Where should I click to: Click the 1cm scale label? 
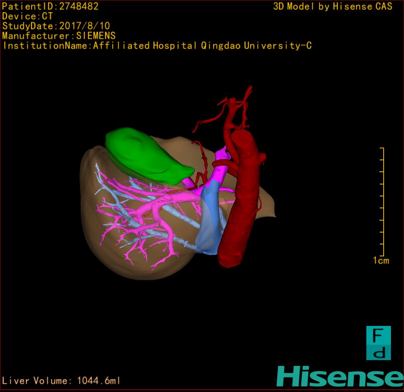pos(381,261)
